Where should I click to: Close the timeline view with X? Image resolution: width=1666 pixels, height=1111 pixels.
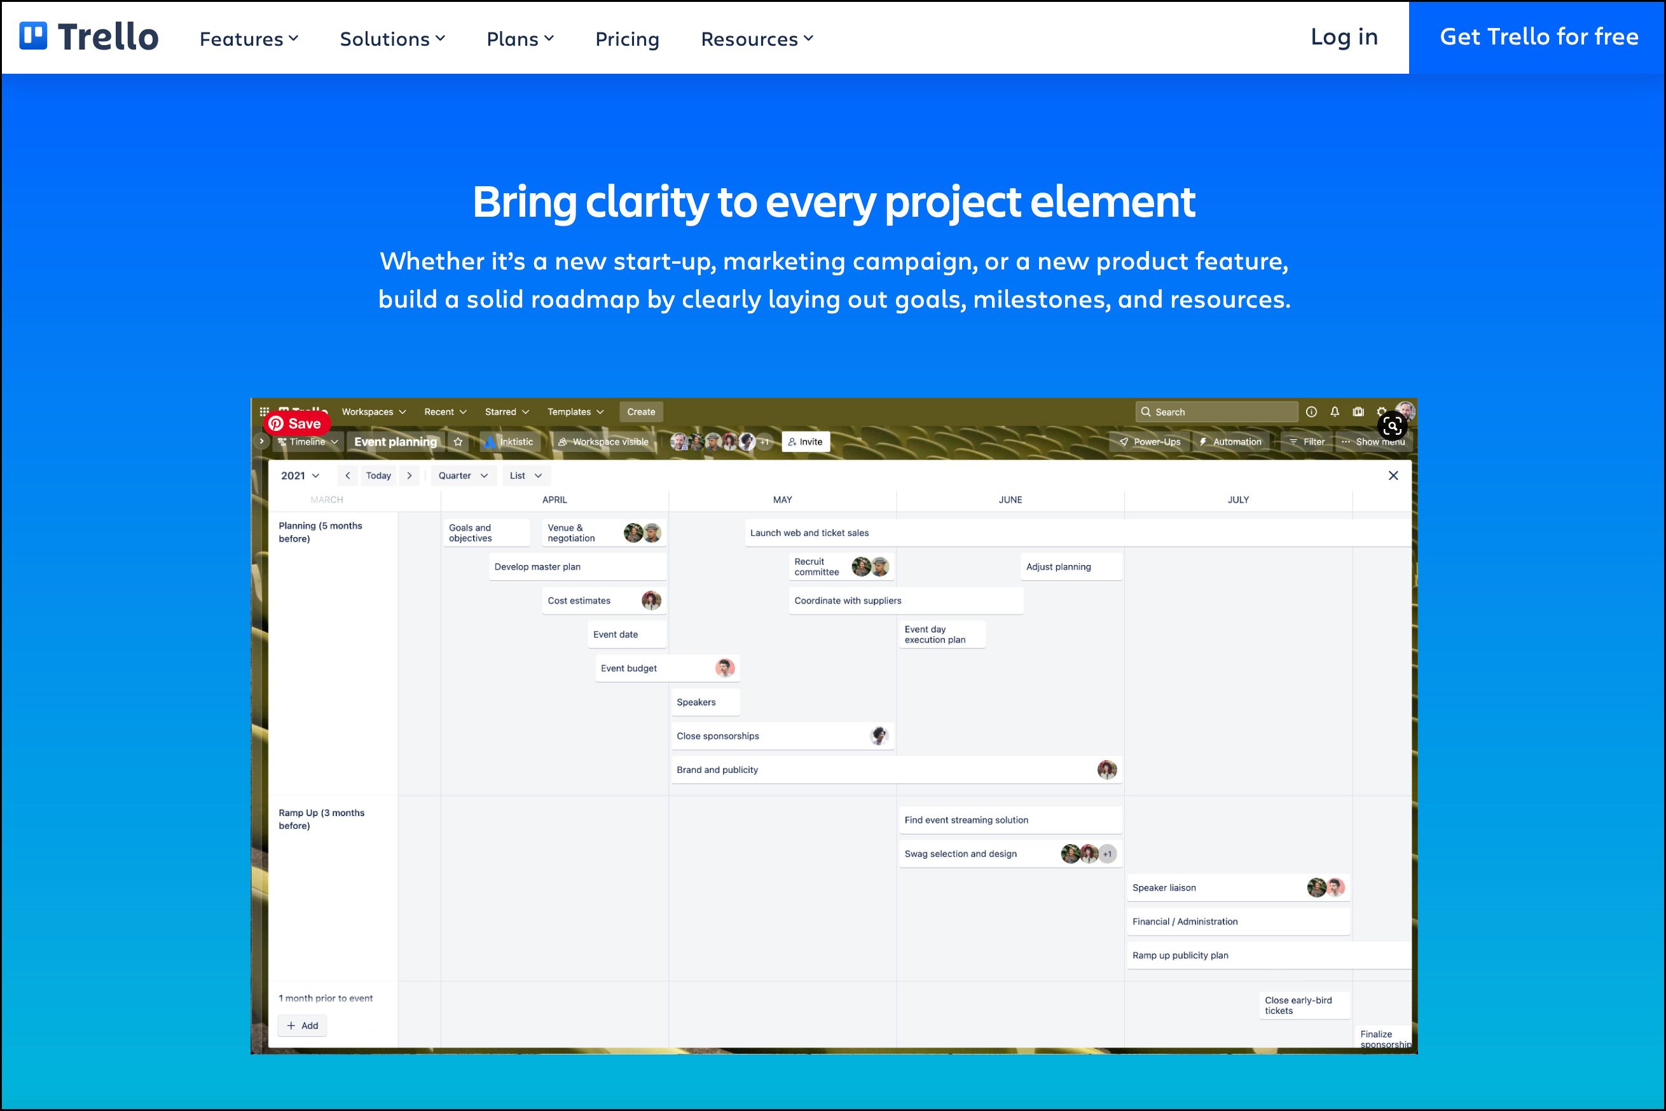tap(1393, 475)
